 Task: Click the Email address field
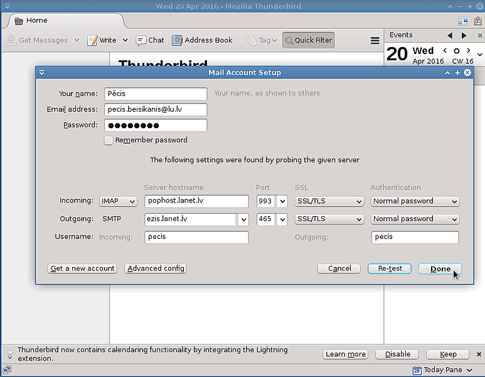click(x=156, y=109)
